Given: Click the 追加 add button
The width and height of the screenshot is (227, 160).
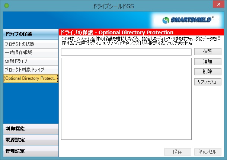Looking at the screenshot, I should tap(208, 62).
